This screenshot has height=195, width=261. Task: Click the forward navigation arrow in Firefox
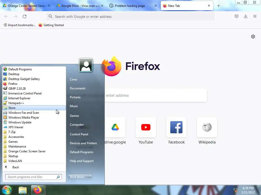pos(15,17)
